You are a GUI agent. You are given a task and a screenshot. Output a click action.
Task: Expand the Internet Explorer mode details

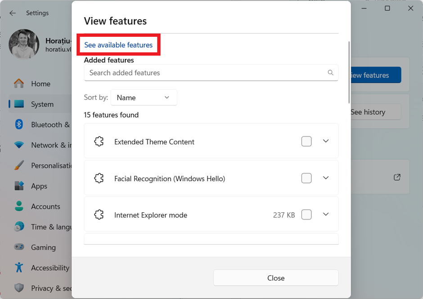[326, 214]
